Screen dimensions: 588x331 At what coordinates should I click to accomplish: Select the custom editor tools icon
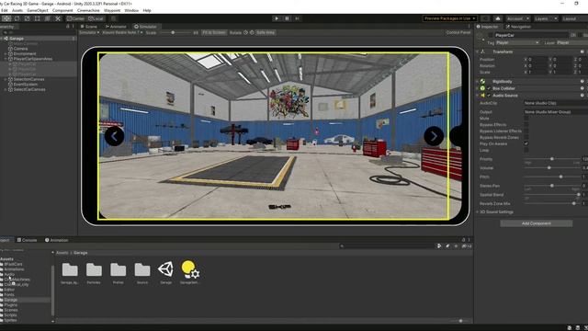(58, 18)
